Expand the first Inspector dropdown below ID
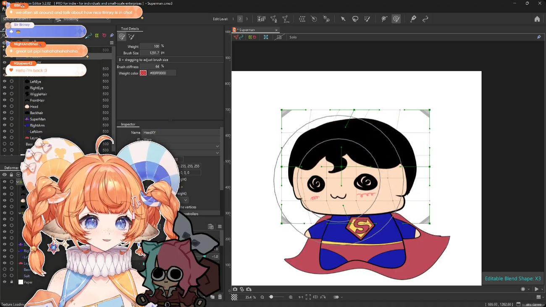The height and width of the screenshot is (307, 546). (217, 146)
